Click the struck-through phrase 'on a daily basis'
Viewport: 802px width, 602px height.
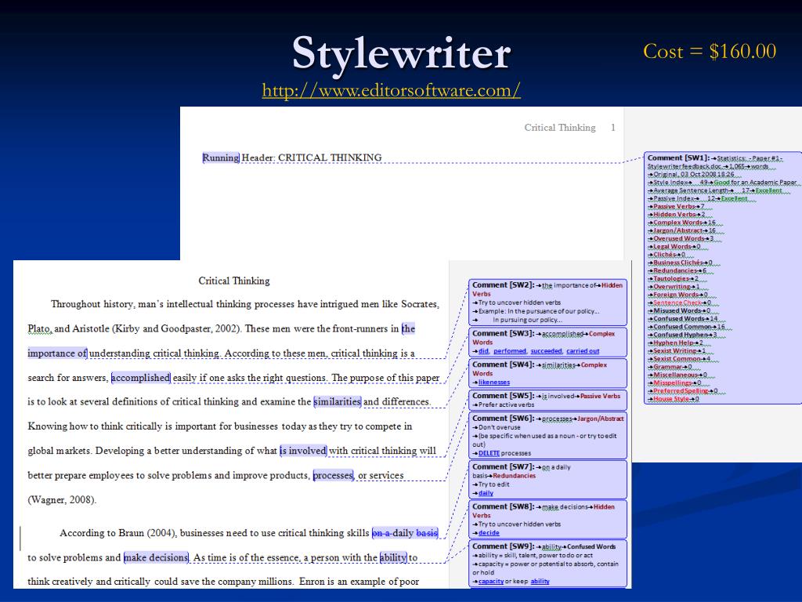point(405,533)
